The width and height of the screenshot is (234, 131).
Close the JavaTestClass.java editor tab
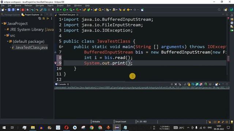click(x=78, y=15)
